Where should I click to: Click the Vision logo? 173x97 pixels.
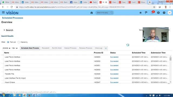click(x=12, y=13)
